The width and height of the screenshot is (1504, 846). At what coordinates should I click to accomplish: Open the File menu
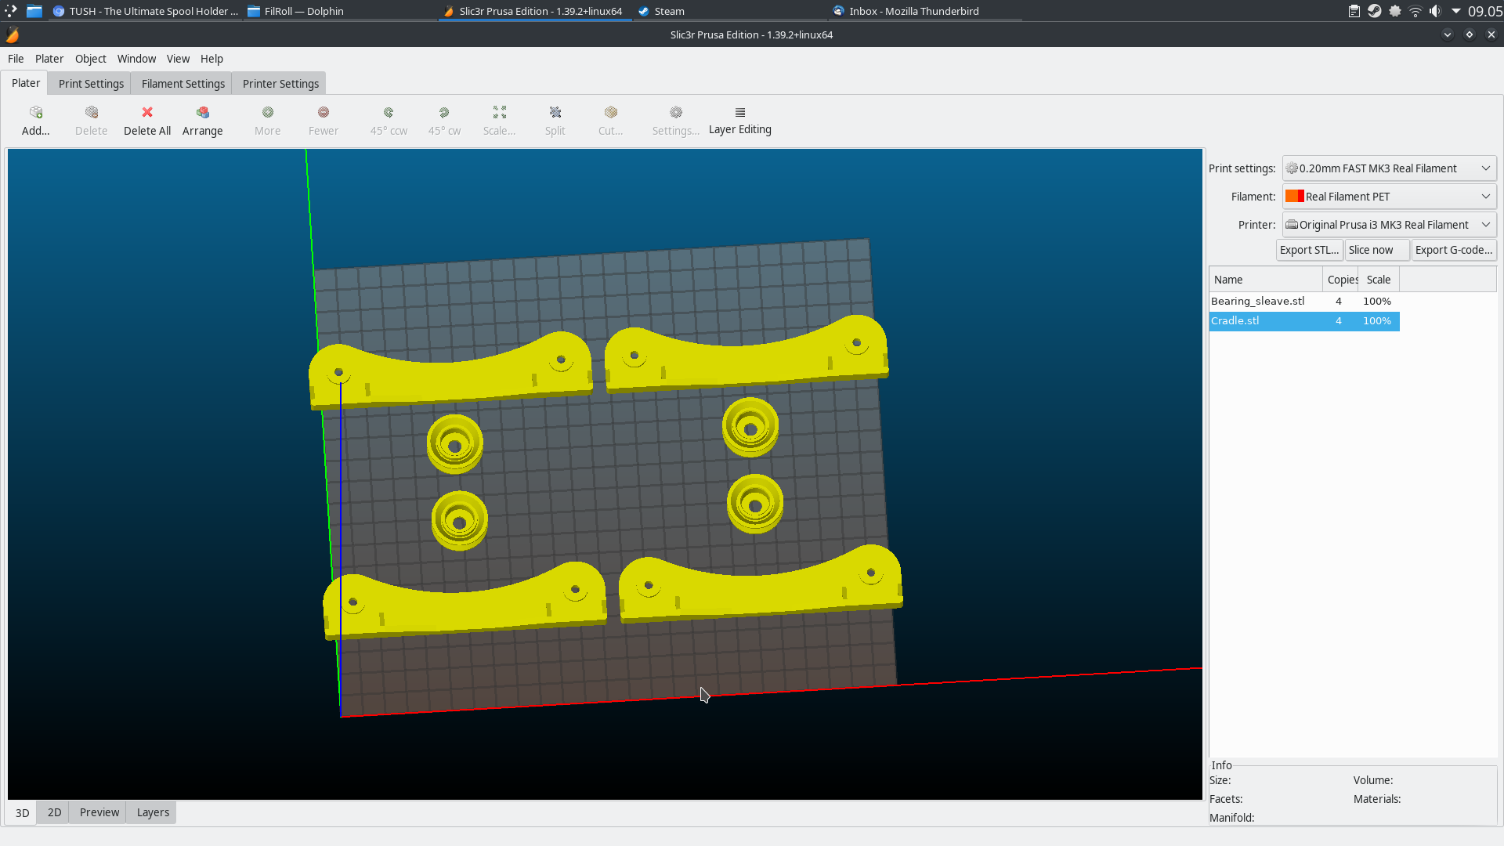[16, 59]
